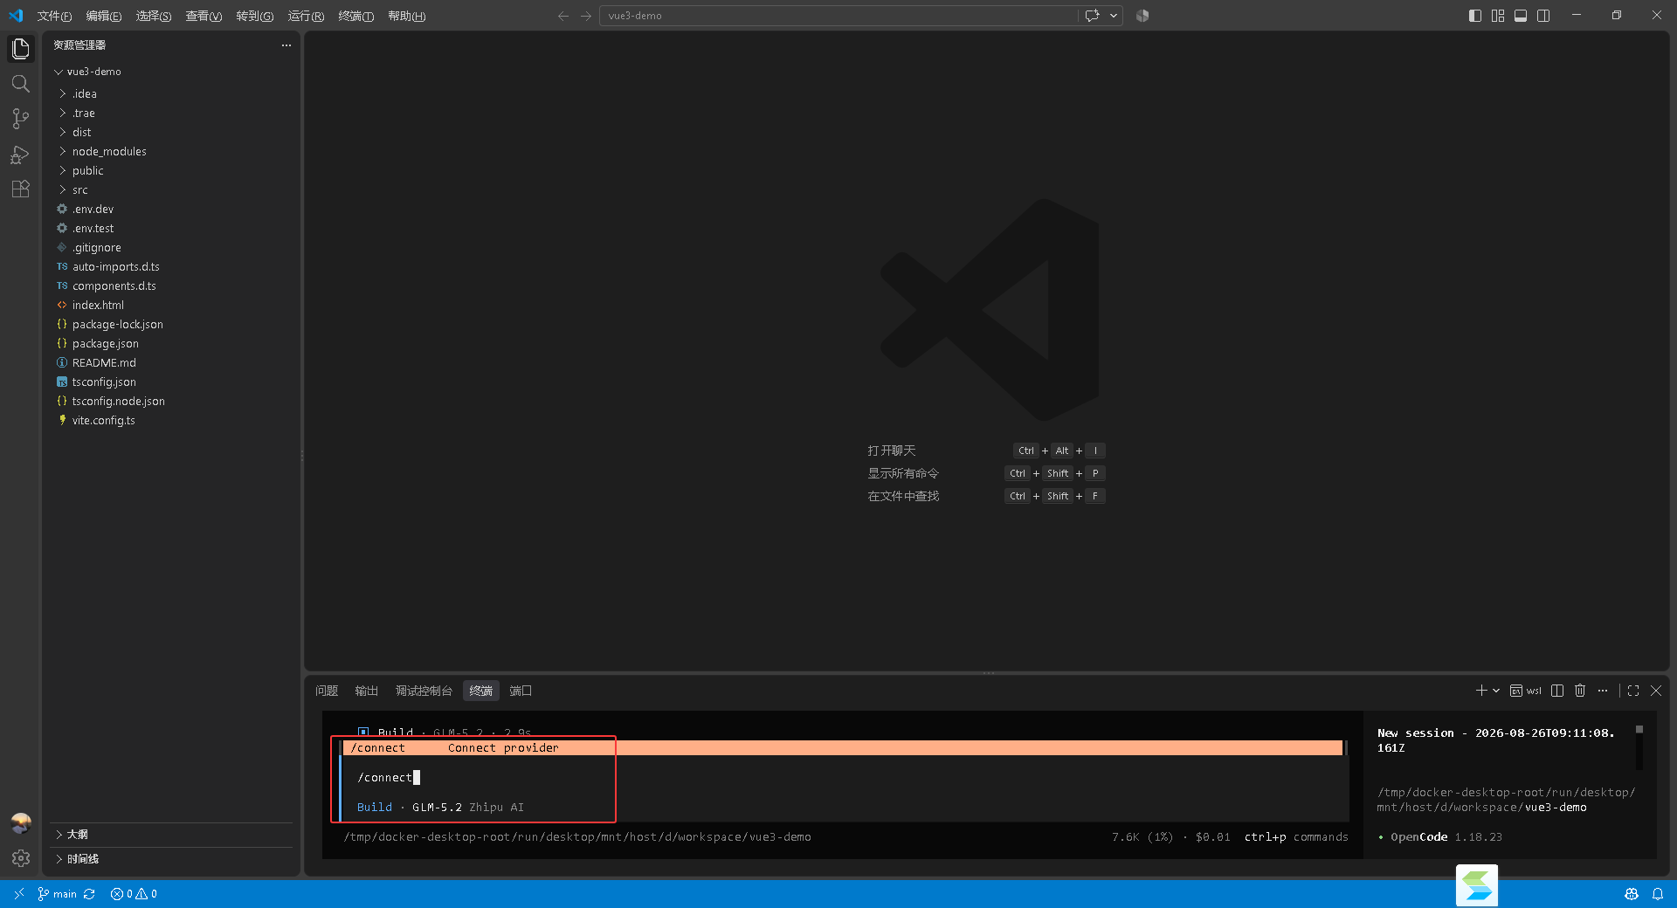This screenshot has height=908, width=1677.
Task: Open the 帮助 menu
Action: pyautogui.click(x=407, y=16)
